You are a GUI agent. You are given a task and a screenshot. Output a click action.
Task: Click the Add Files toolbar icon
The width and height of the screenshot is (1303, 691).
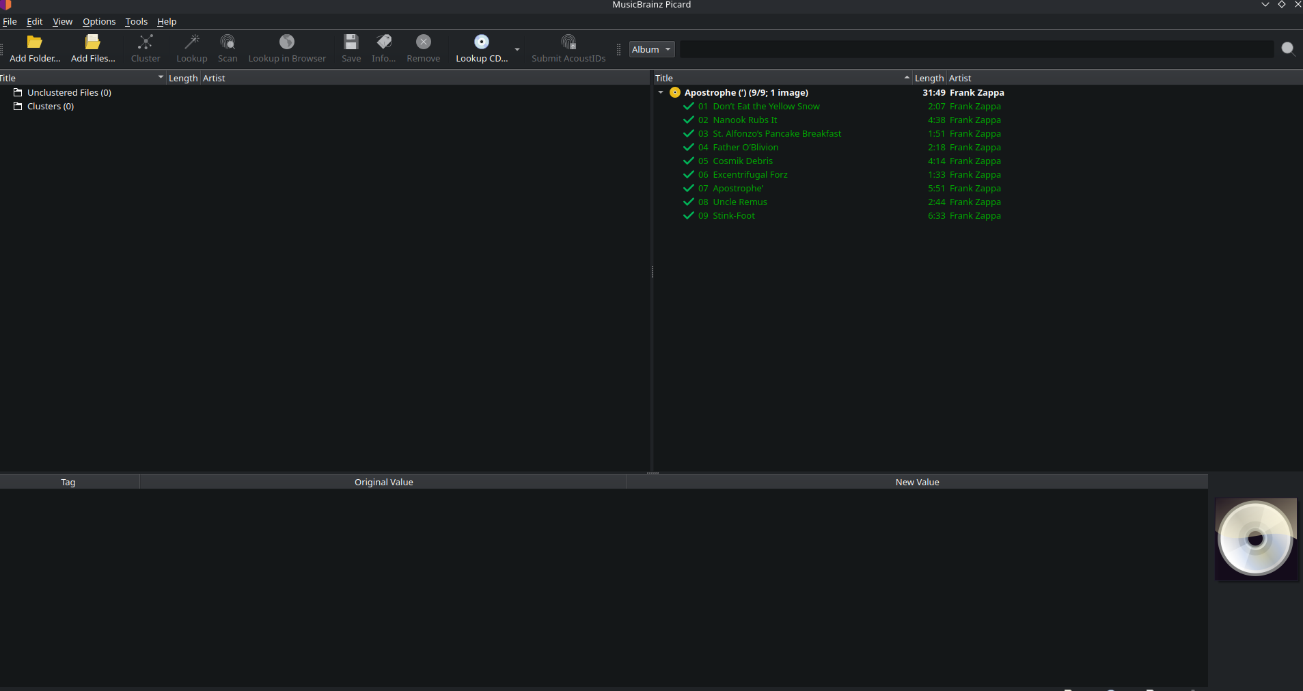point(93,42)
